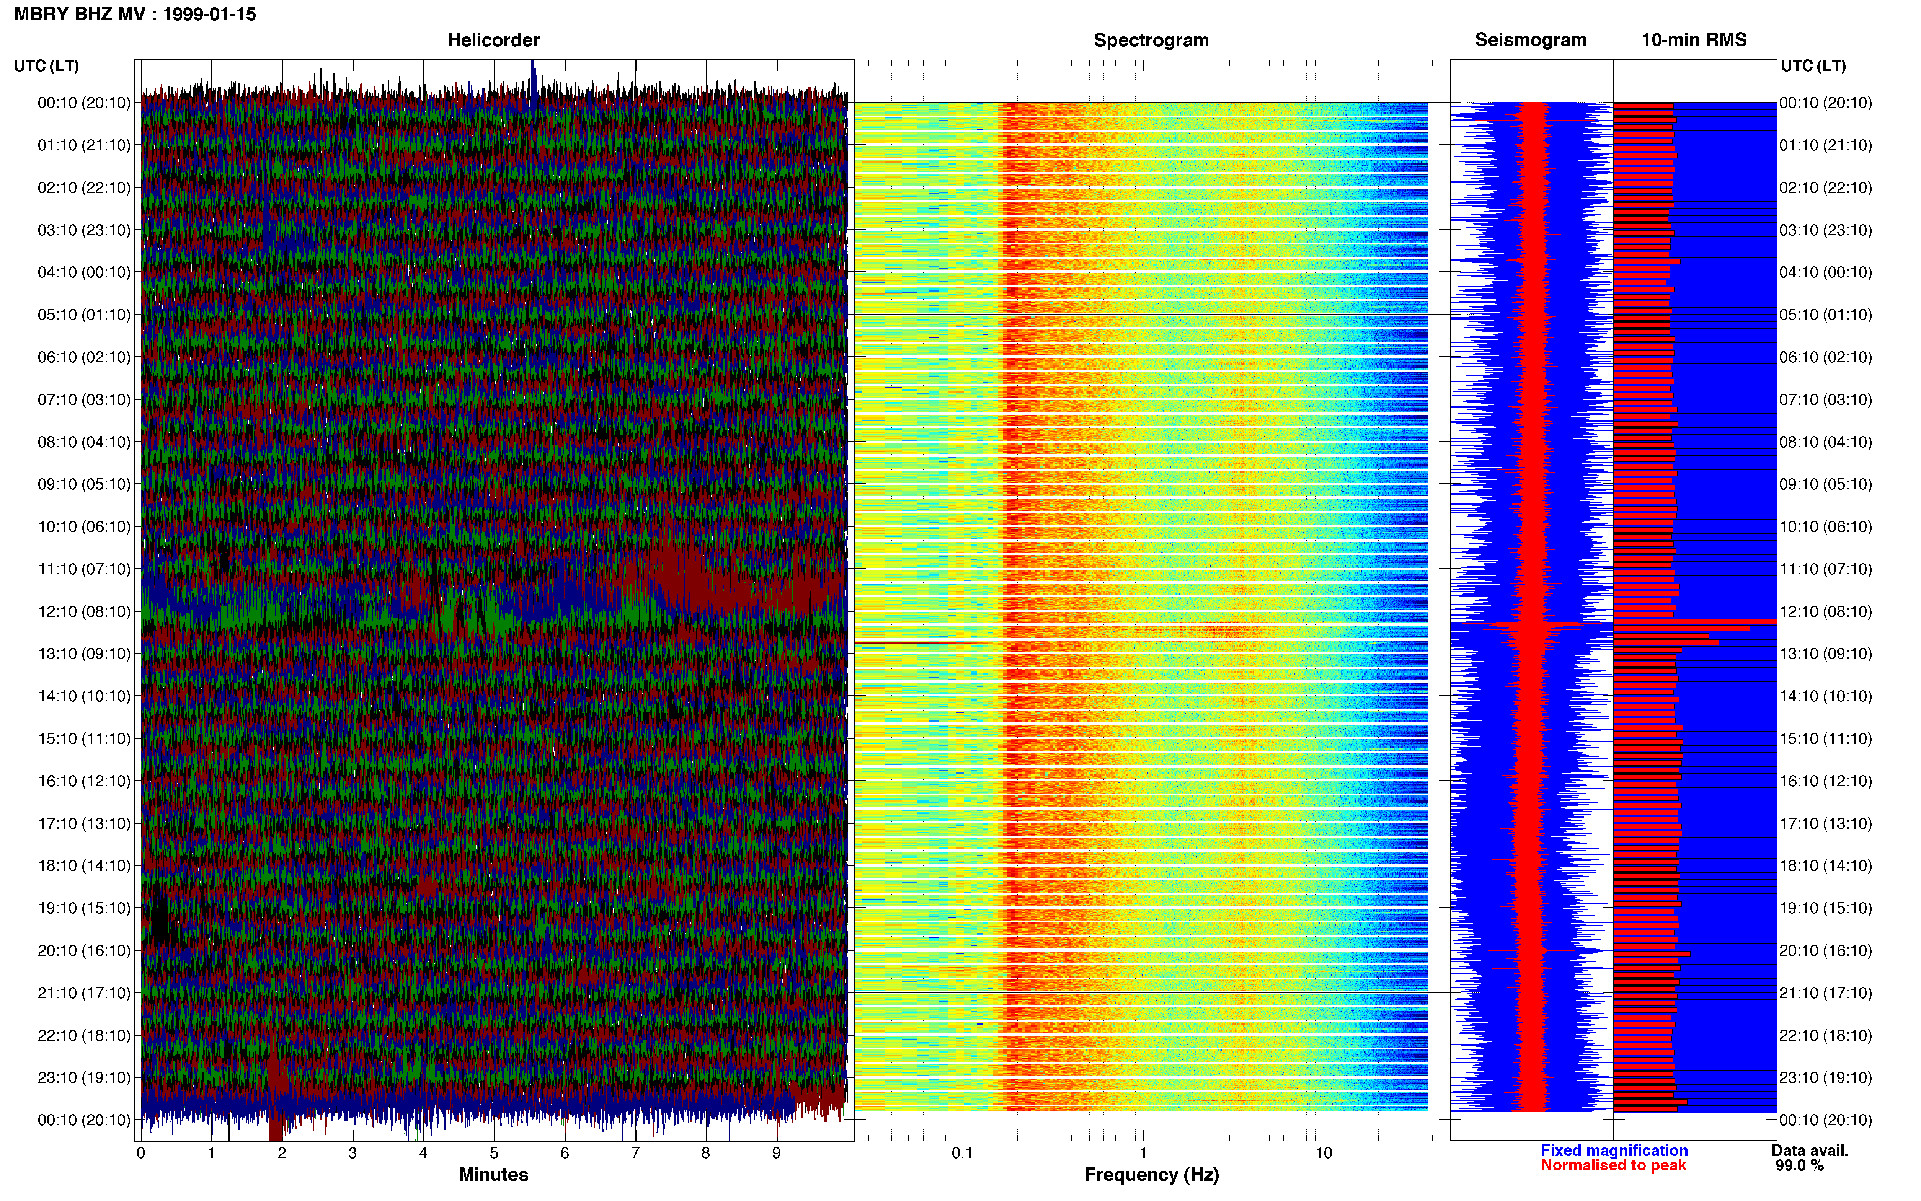Viewport: 1921px width, 1201px height.
Task: Click left time label '06:10 (02:10)'
Action: point(84,357)
